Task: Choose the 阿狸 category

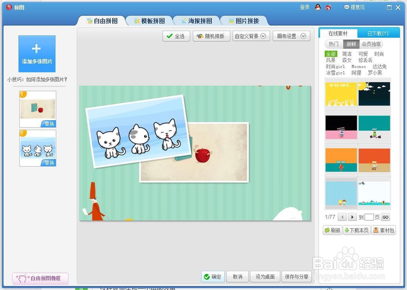Action: pyautogui.click(x=357, y=73)
